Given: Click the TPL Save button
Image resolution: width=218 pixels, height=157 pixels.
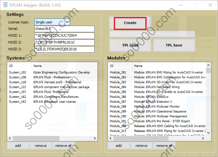Looking at the screenshot, I should click(174, 45).
